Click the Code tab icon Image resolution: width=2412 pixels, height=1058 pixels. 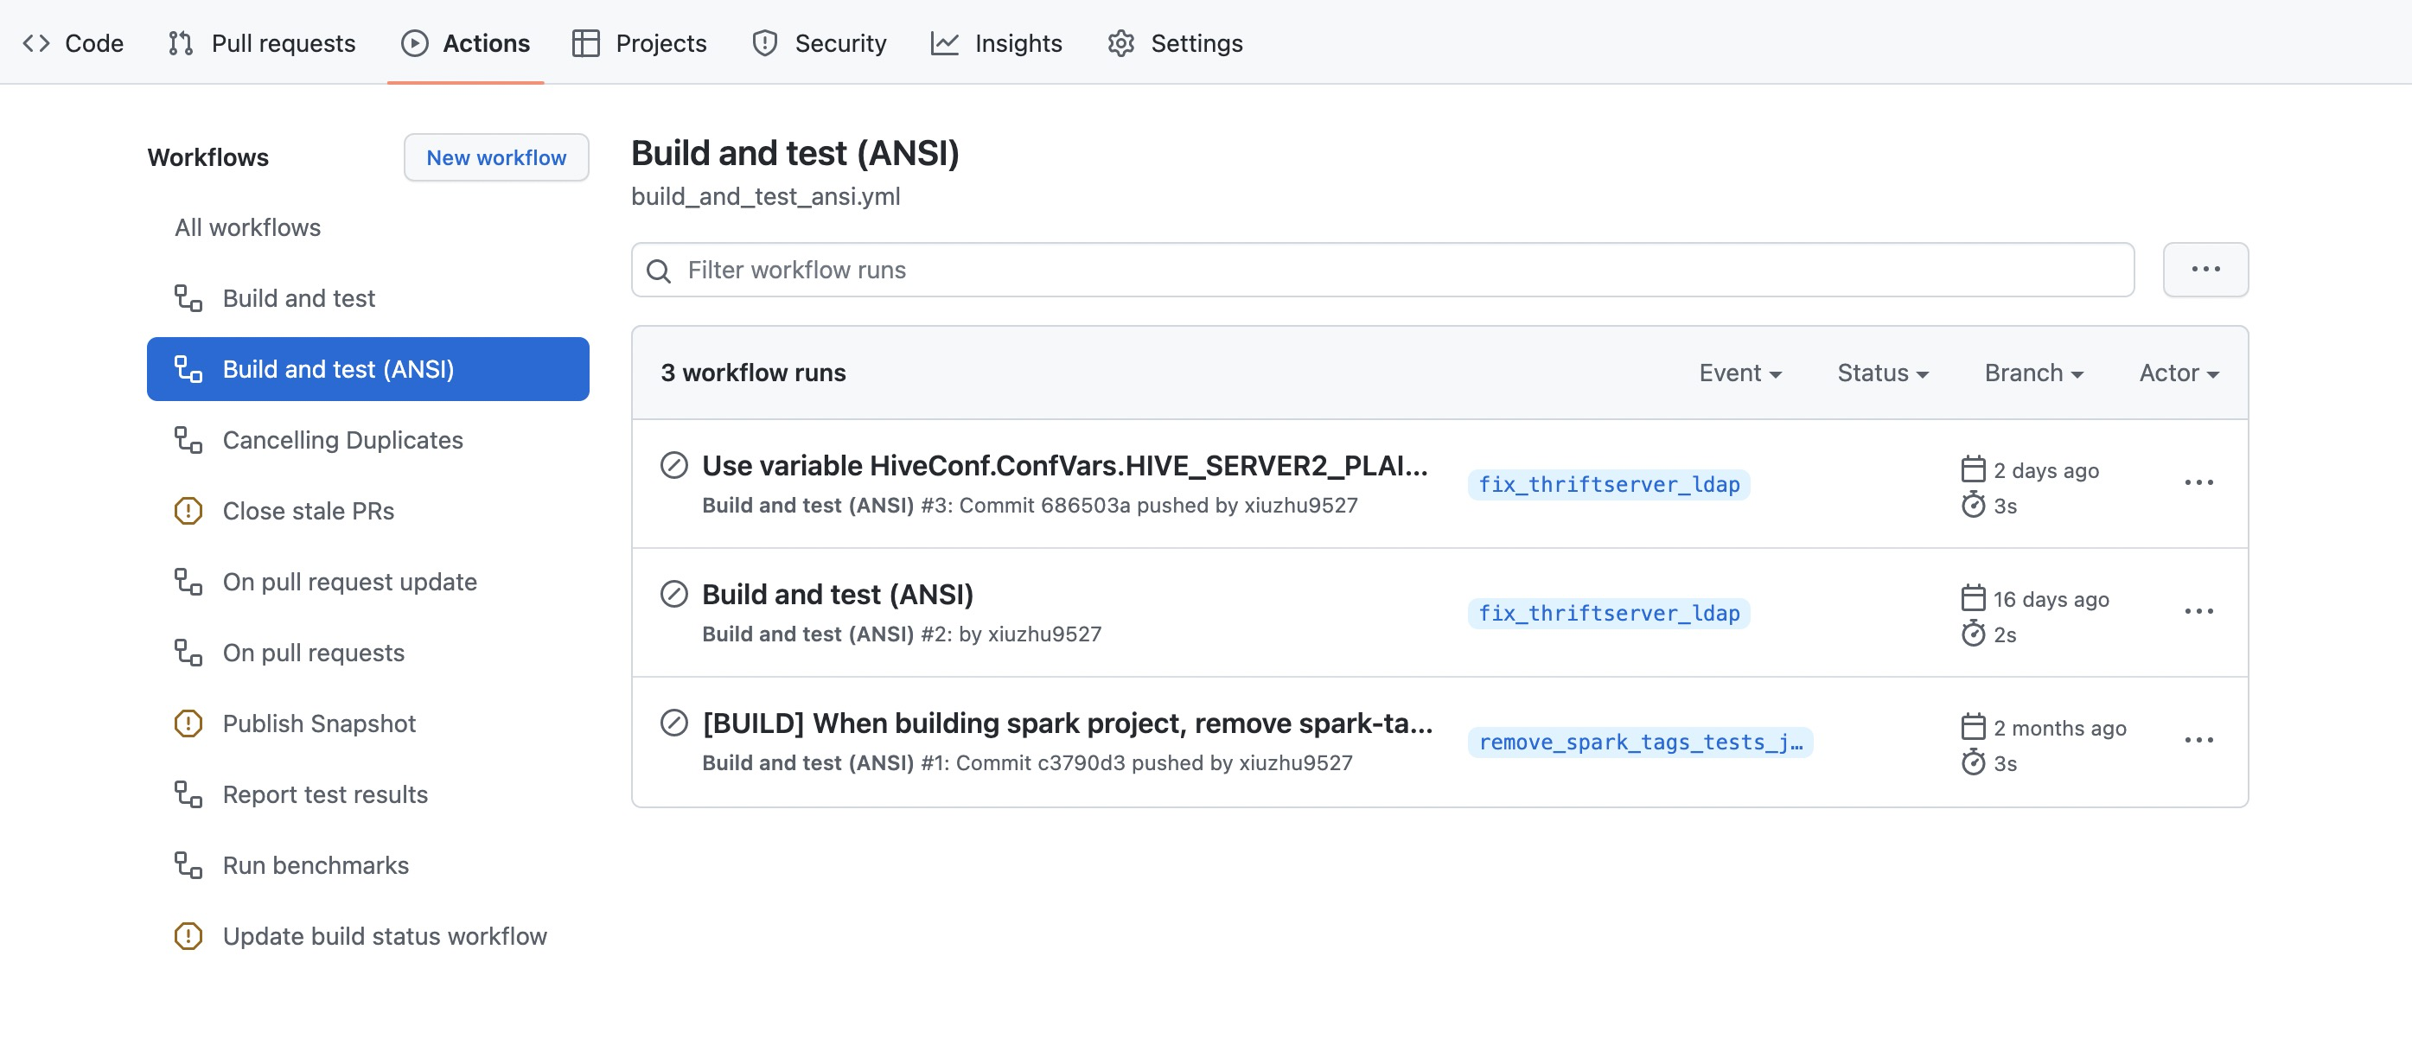click(x=35, y=43)
